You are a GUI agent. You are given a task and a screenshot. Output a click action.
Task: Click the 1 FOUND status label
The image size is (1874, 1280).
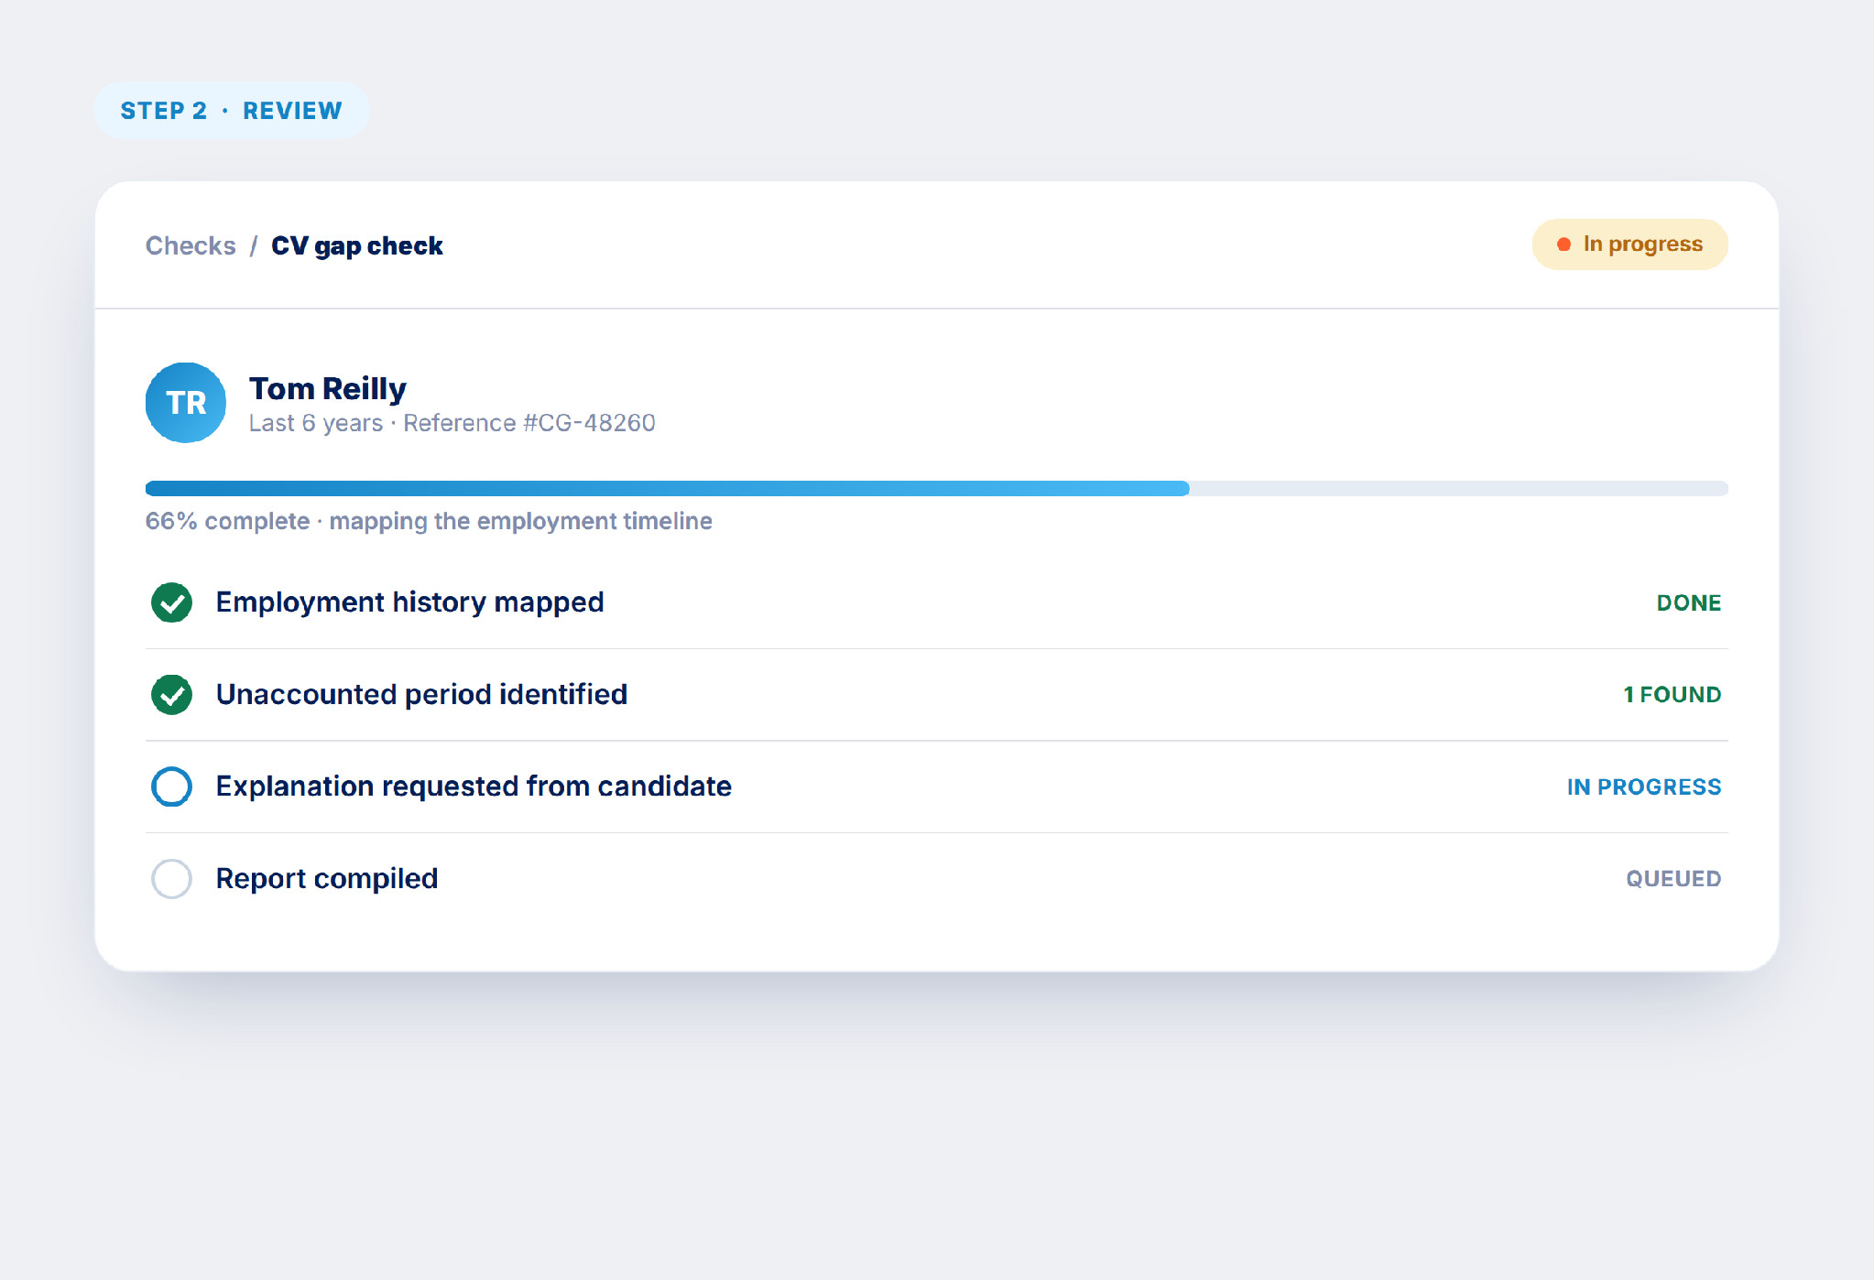(x=1672, y=695)
